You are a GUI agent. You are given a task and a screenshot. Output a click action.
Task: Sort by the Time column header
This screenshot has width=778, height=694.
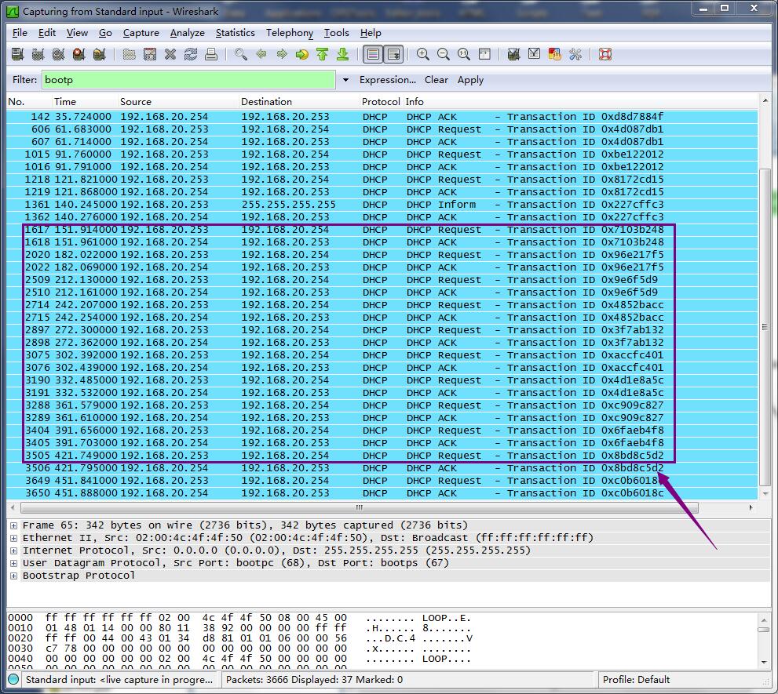pos(85,102)
